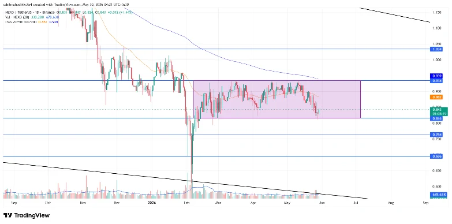Click the 0.934 resistance price label
The height and width of the screenshot is (224, 452).
point(436,80)
